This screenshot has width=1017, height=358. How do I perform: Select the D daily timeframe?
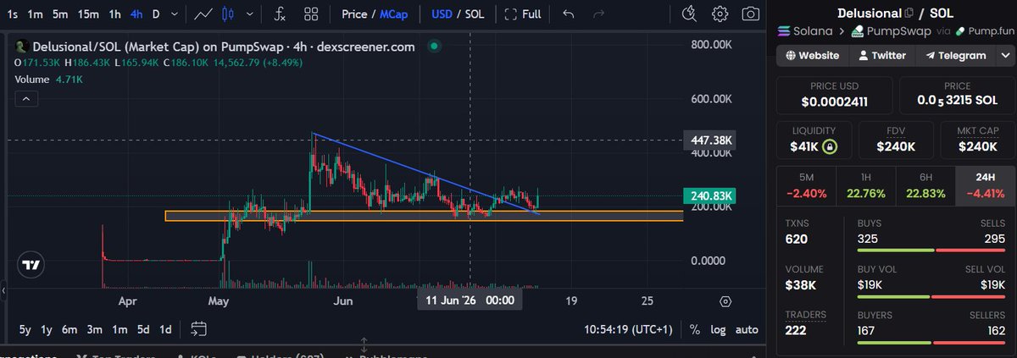click(155, 14)
